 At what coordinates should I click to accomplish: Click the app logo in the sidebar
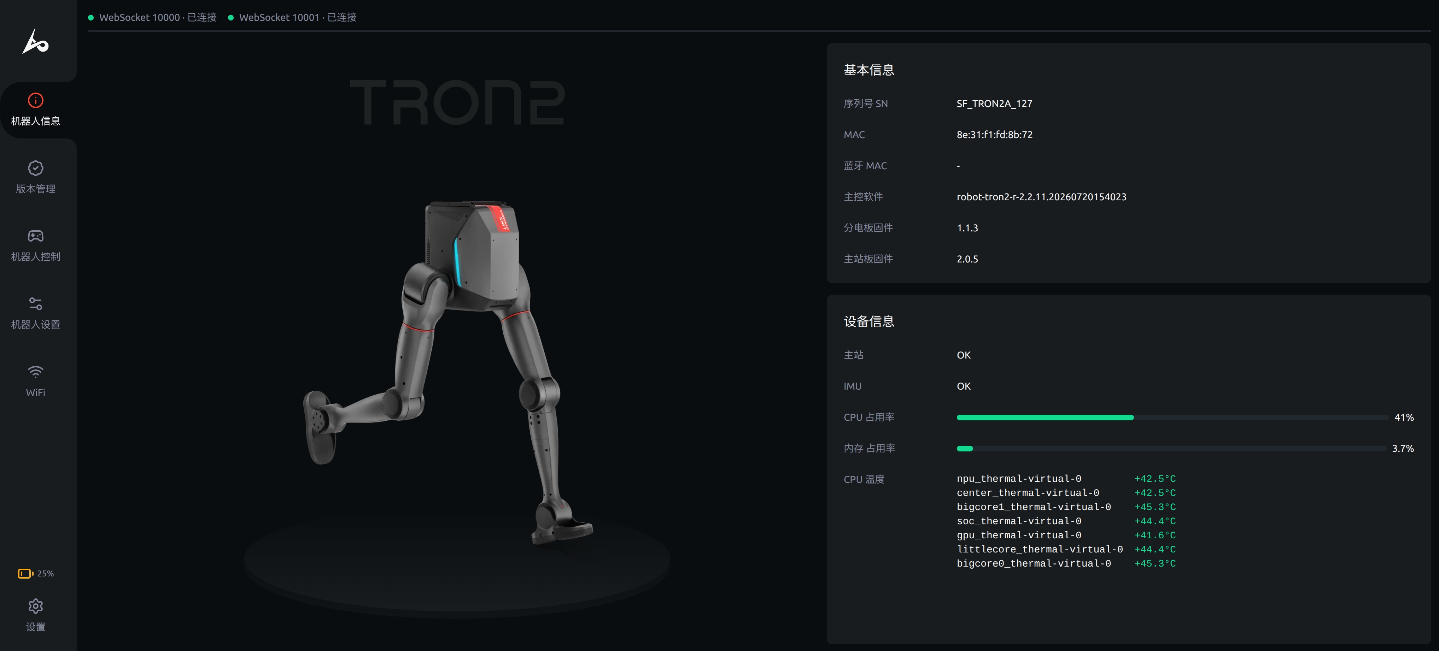pyautogui.click(x=36, y=41)
